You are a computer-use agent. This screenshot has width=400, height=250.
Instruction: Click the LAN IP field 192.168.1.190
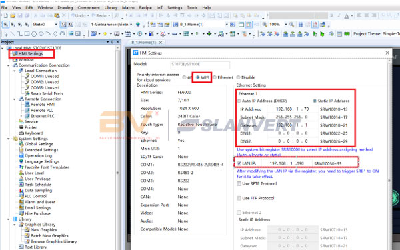click(287, 163)
